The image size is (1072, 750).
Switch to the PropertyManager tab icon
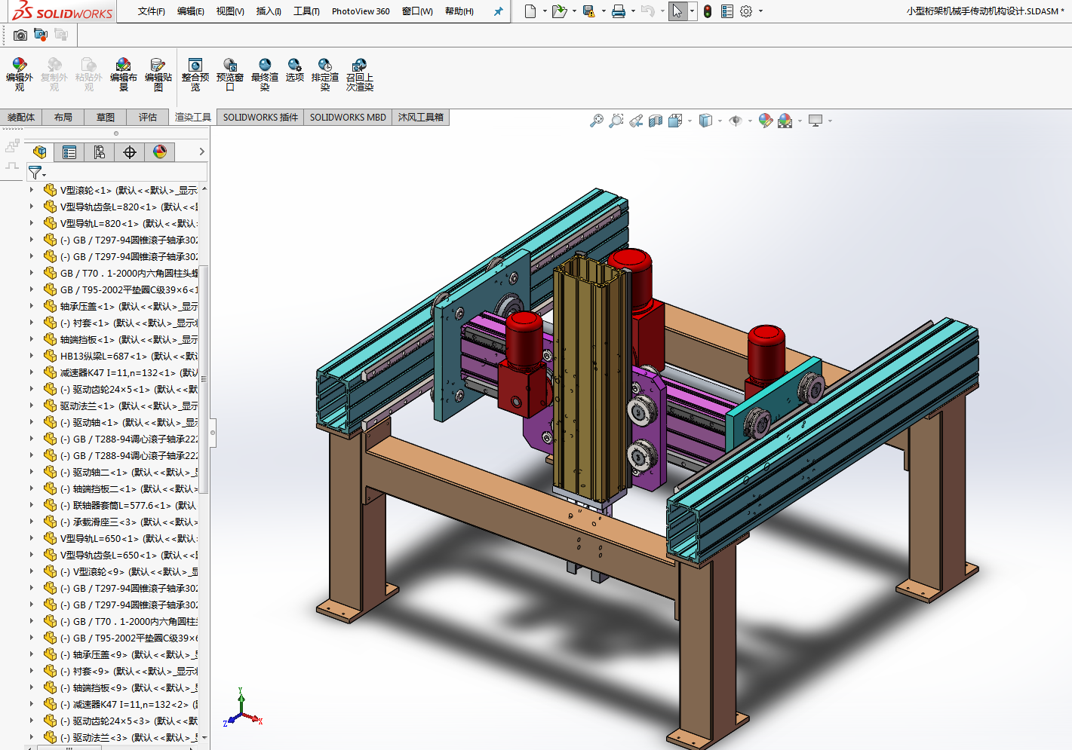coord(69,152)
